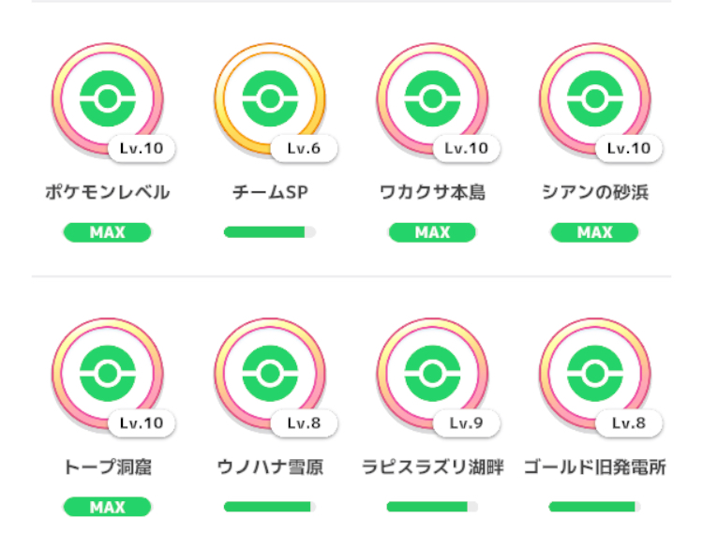Viewport: 703px width, 548px height.
Task: Click the Lv.9 tag on ラピスラズリ湖畔
Action: [x=466, y=423]
